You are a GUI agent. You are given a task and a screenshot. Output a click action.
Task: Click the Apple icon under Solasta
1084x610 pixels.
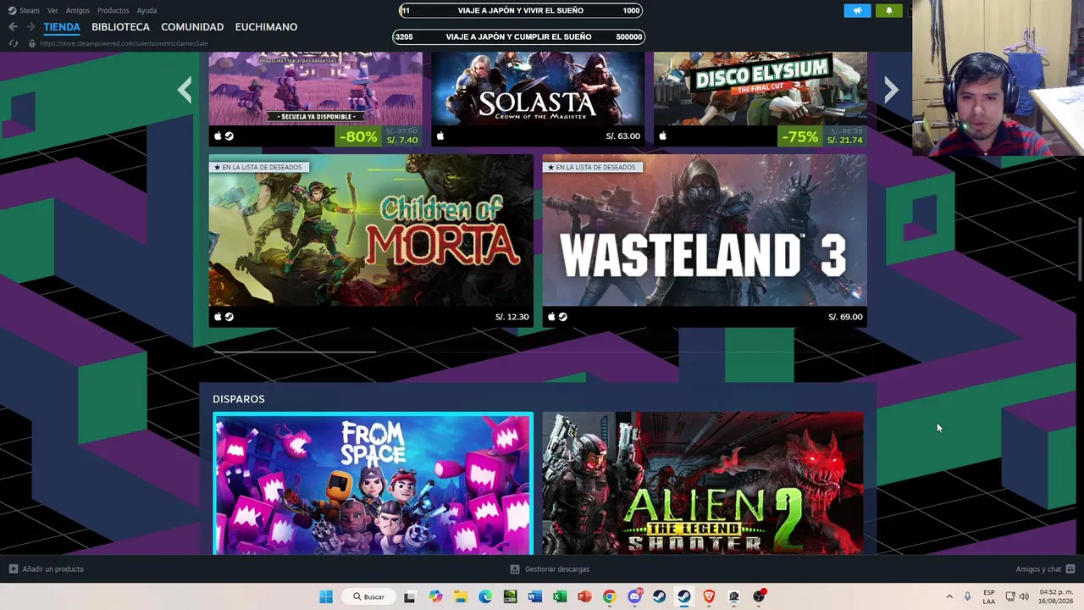pyautogui.click(x=440, y=136)
